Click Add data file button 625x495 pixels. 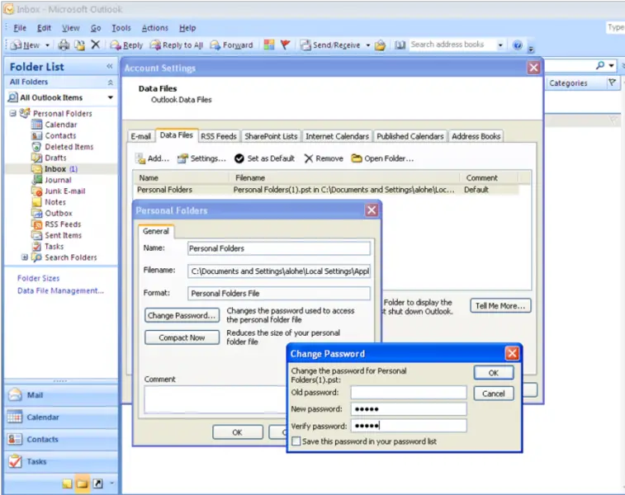[x=153, y=158]
